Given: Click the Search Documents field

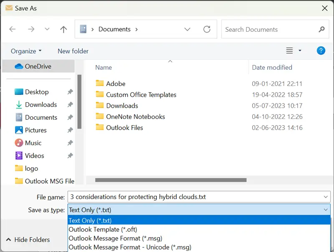Looking at the screenshot, I should [x=269, y=29].
